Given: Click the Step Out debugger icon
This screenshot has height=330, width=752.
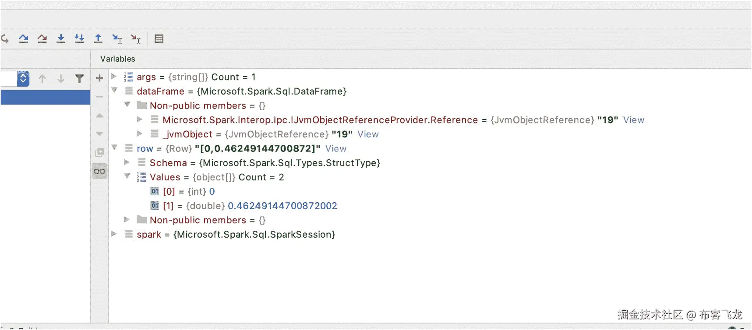Looking at the screenshot, I should 98,39.
